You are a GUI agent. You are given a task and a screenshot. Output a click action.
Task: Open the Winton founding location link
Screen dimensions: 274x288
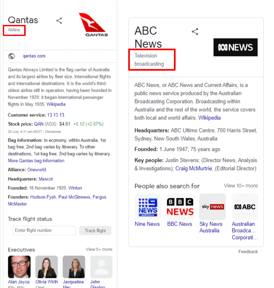click(x=75, y=188)
